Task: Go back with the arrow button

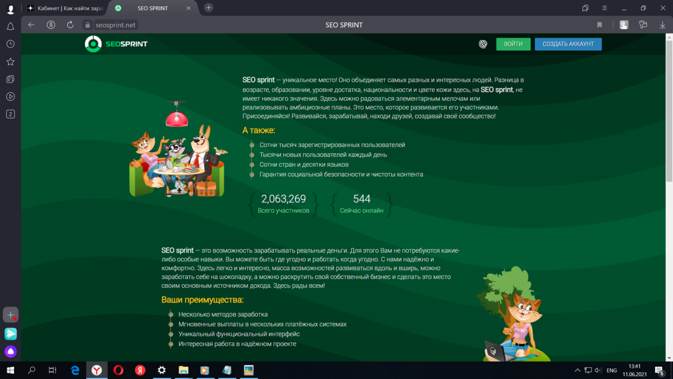Action: point(31,25)
